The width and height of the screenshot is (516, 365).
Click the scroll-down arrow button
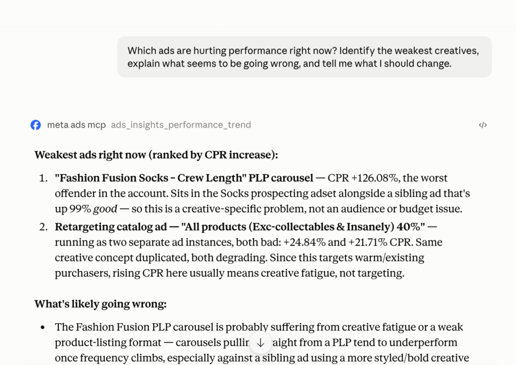[x=261, y=343]
